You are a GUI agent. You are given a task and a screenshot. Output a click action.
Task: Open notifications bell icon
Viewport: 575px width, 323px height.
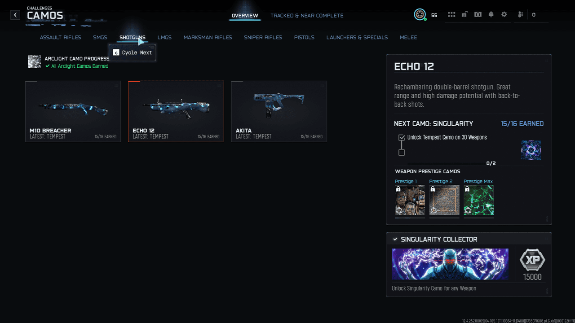coord(491,15)
